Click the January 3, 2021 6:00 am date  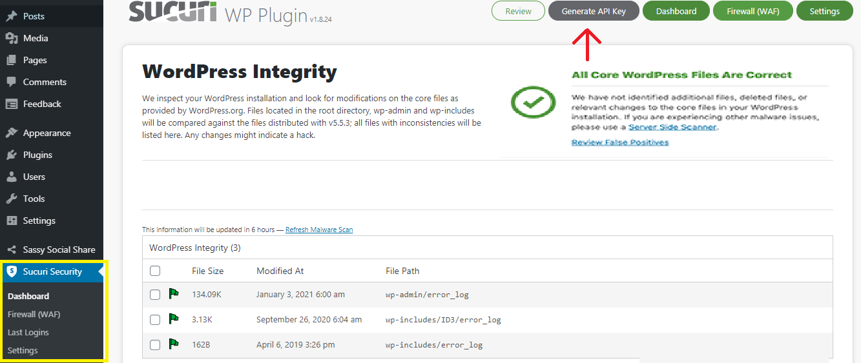300,295
